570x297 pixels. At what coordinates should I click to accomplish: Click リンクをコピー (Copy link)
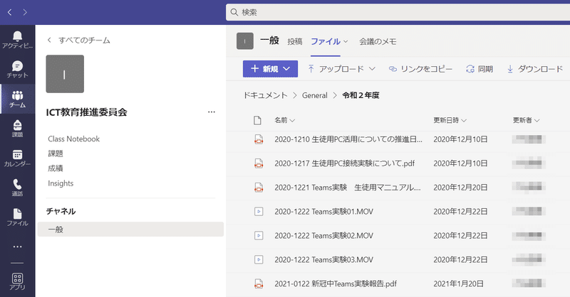coord(420,68)
